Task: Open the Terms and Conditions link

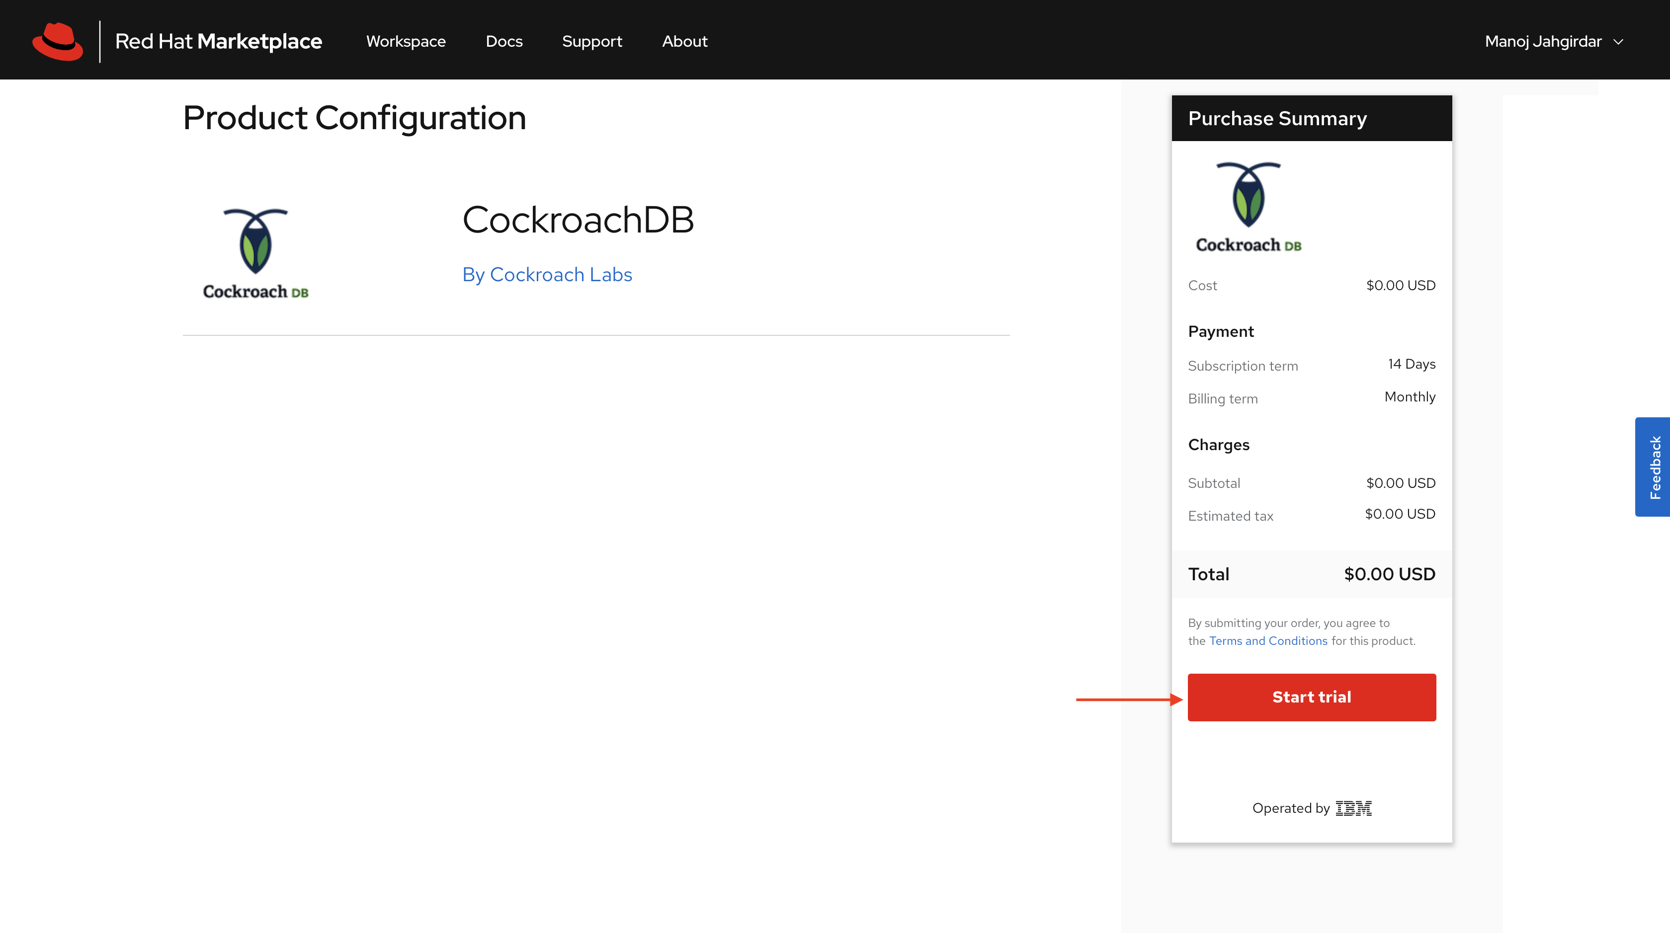Action: (x=1268, y=641)
